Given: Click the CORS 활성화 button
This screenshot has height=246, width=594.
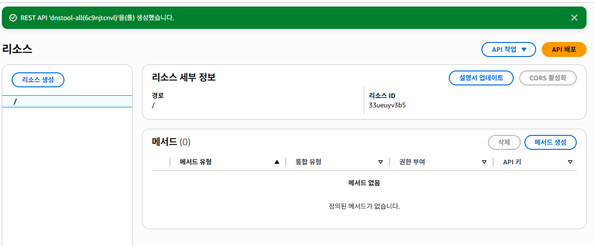Looking at the screenshot, I should [x=548, y=78].
